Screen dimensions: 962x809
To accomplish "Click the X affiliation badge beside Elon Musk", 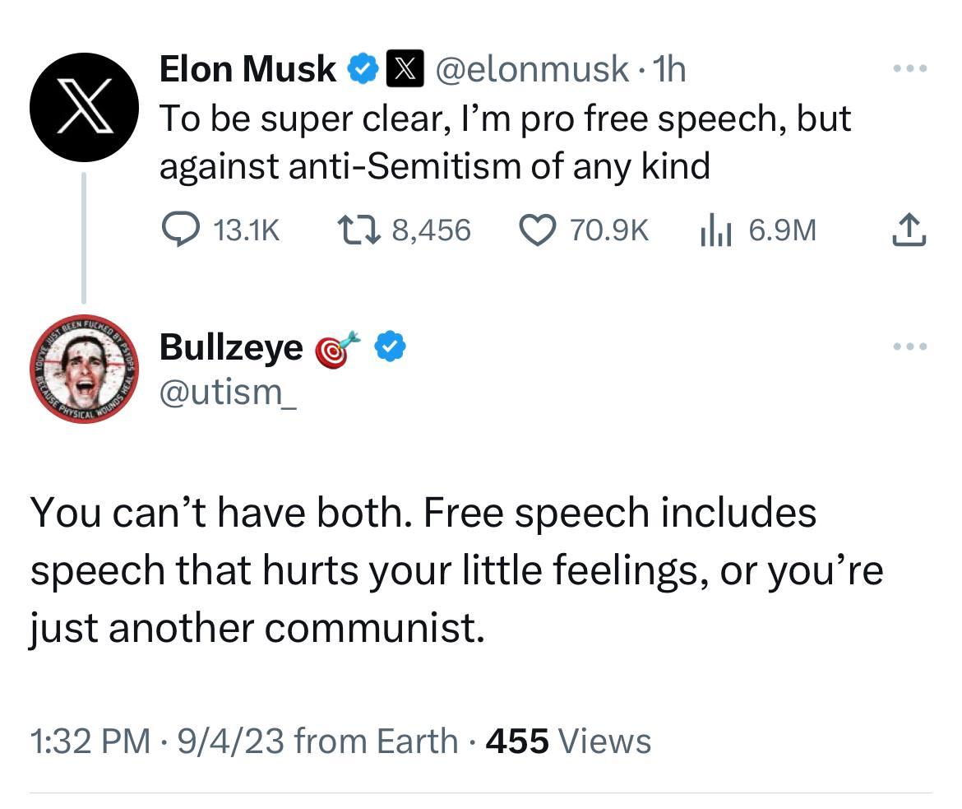I will (x=403, y=69).
